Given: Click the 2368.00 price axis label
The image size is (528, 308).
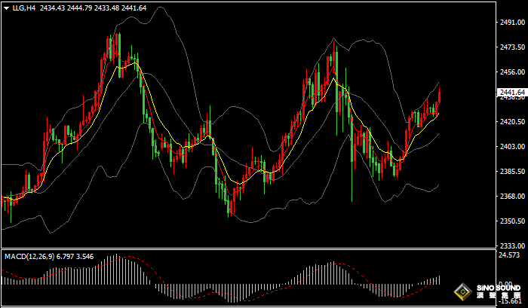Looking at the screenshot, I should pos(511,197).
